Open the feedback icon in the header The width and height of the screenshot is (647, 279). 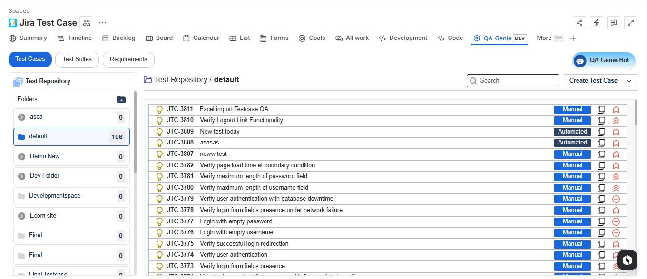pos(613,23)
